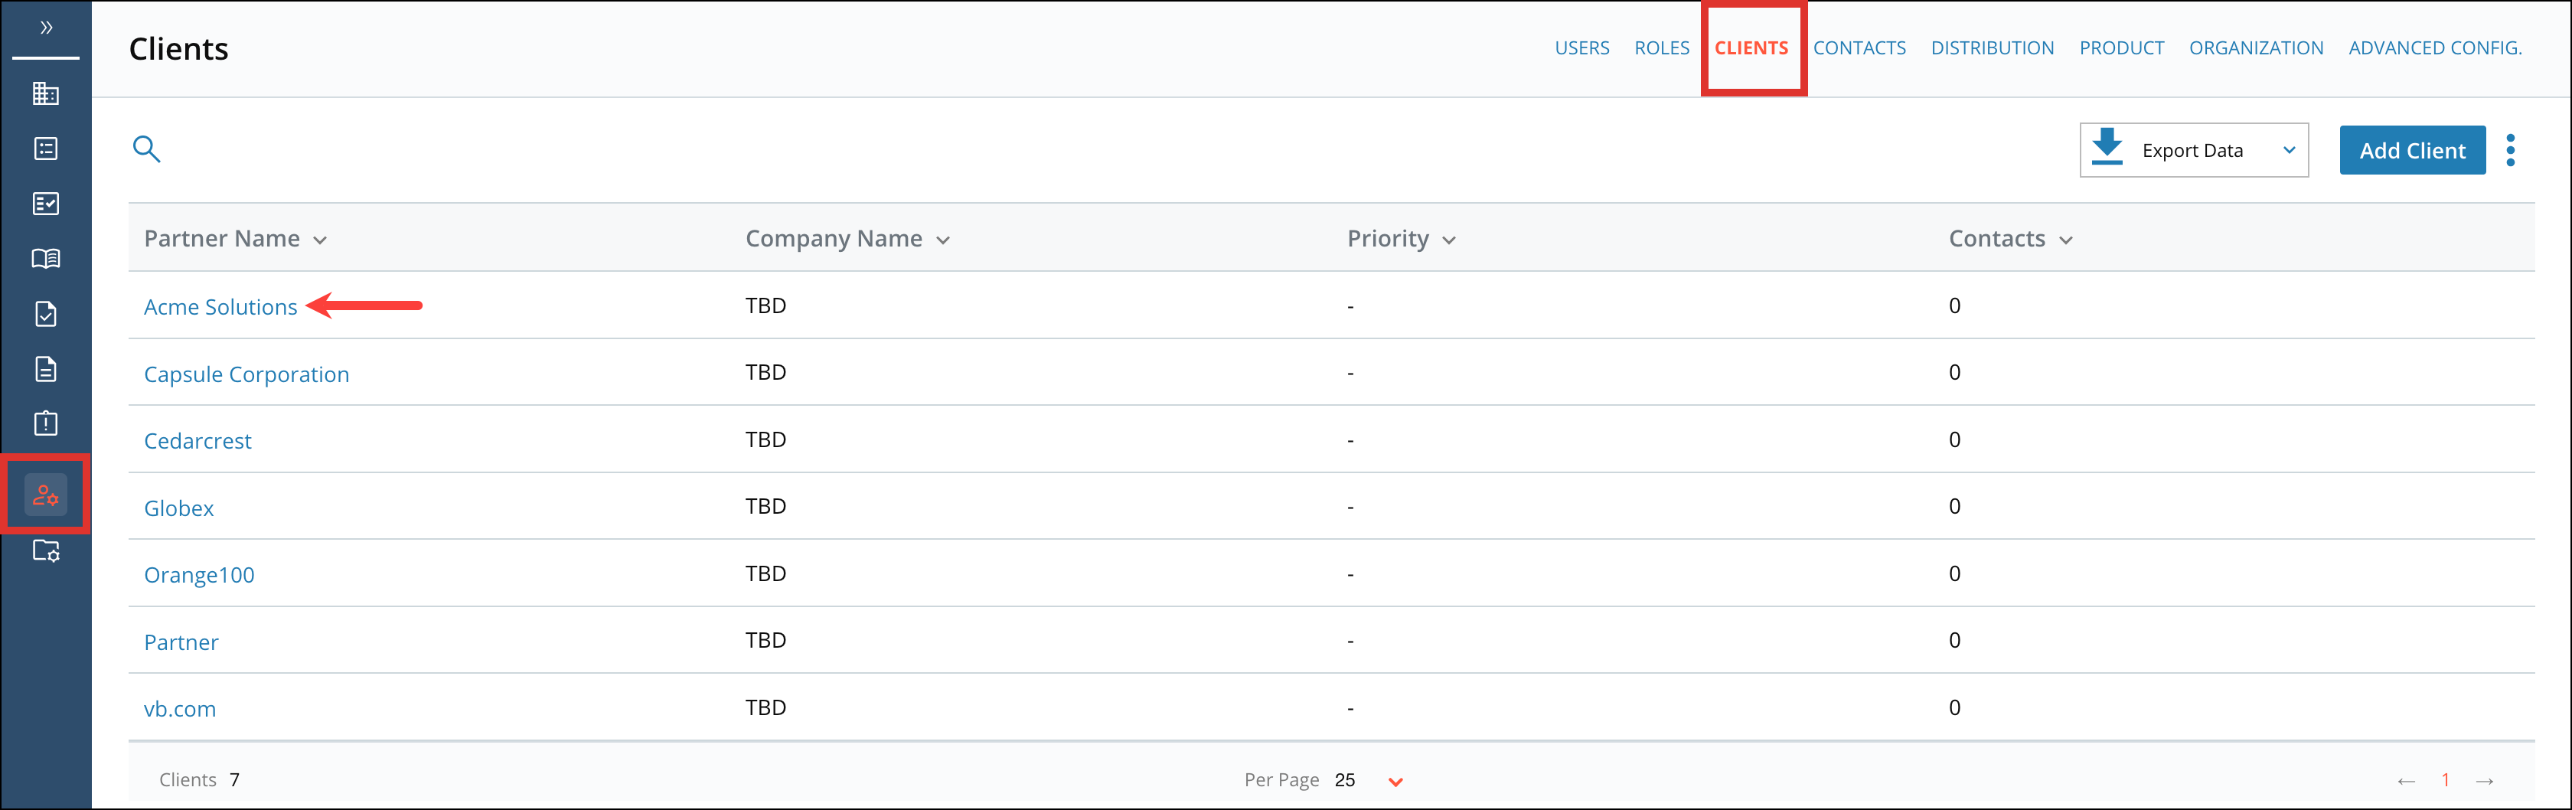
Task: Open the user settings sidebar icon
Action: 46,495
